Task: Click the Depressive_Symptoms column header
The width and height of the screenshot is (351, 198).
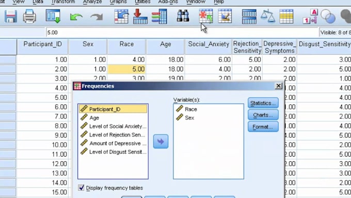Action: [280, 47]
